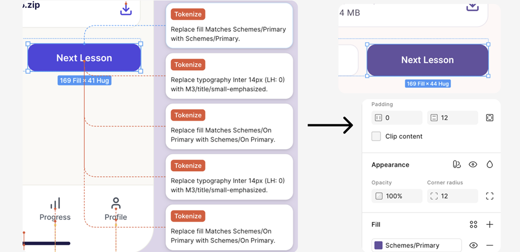520x252 pixels.
Task: Open the Fill styles four-dot icon
Action: [x=473, y=225]
